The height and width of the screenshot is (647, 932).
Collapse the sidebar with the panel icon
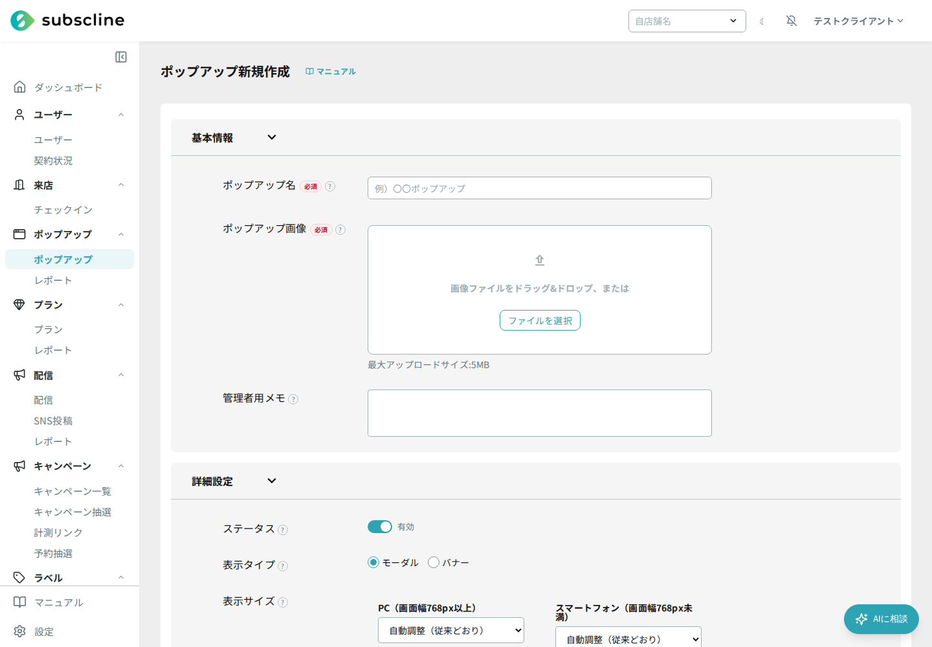pos(121,57)
